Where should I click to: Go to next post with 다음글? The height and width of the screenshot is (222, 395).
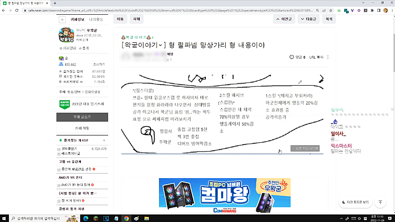click(308, 19)
